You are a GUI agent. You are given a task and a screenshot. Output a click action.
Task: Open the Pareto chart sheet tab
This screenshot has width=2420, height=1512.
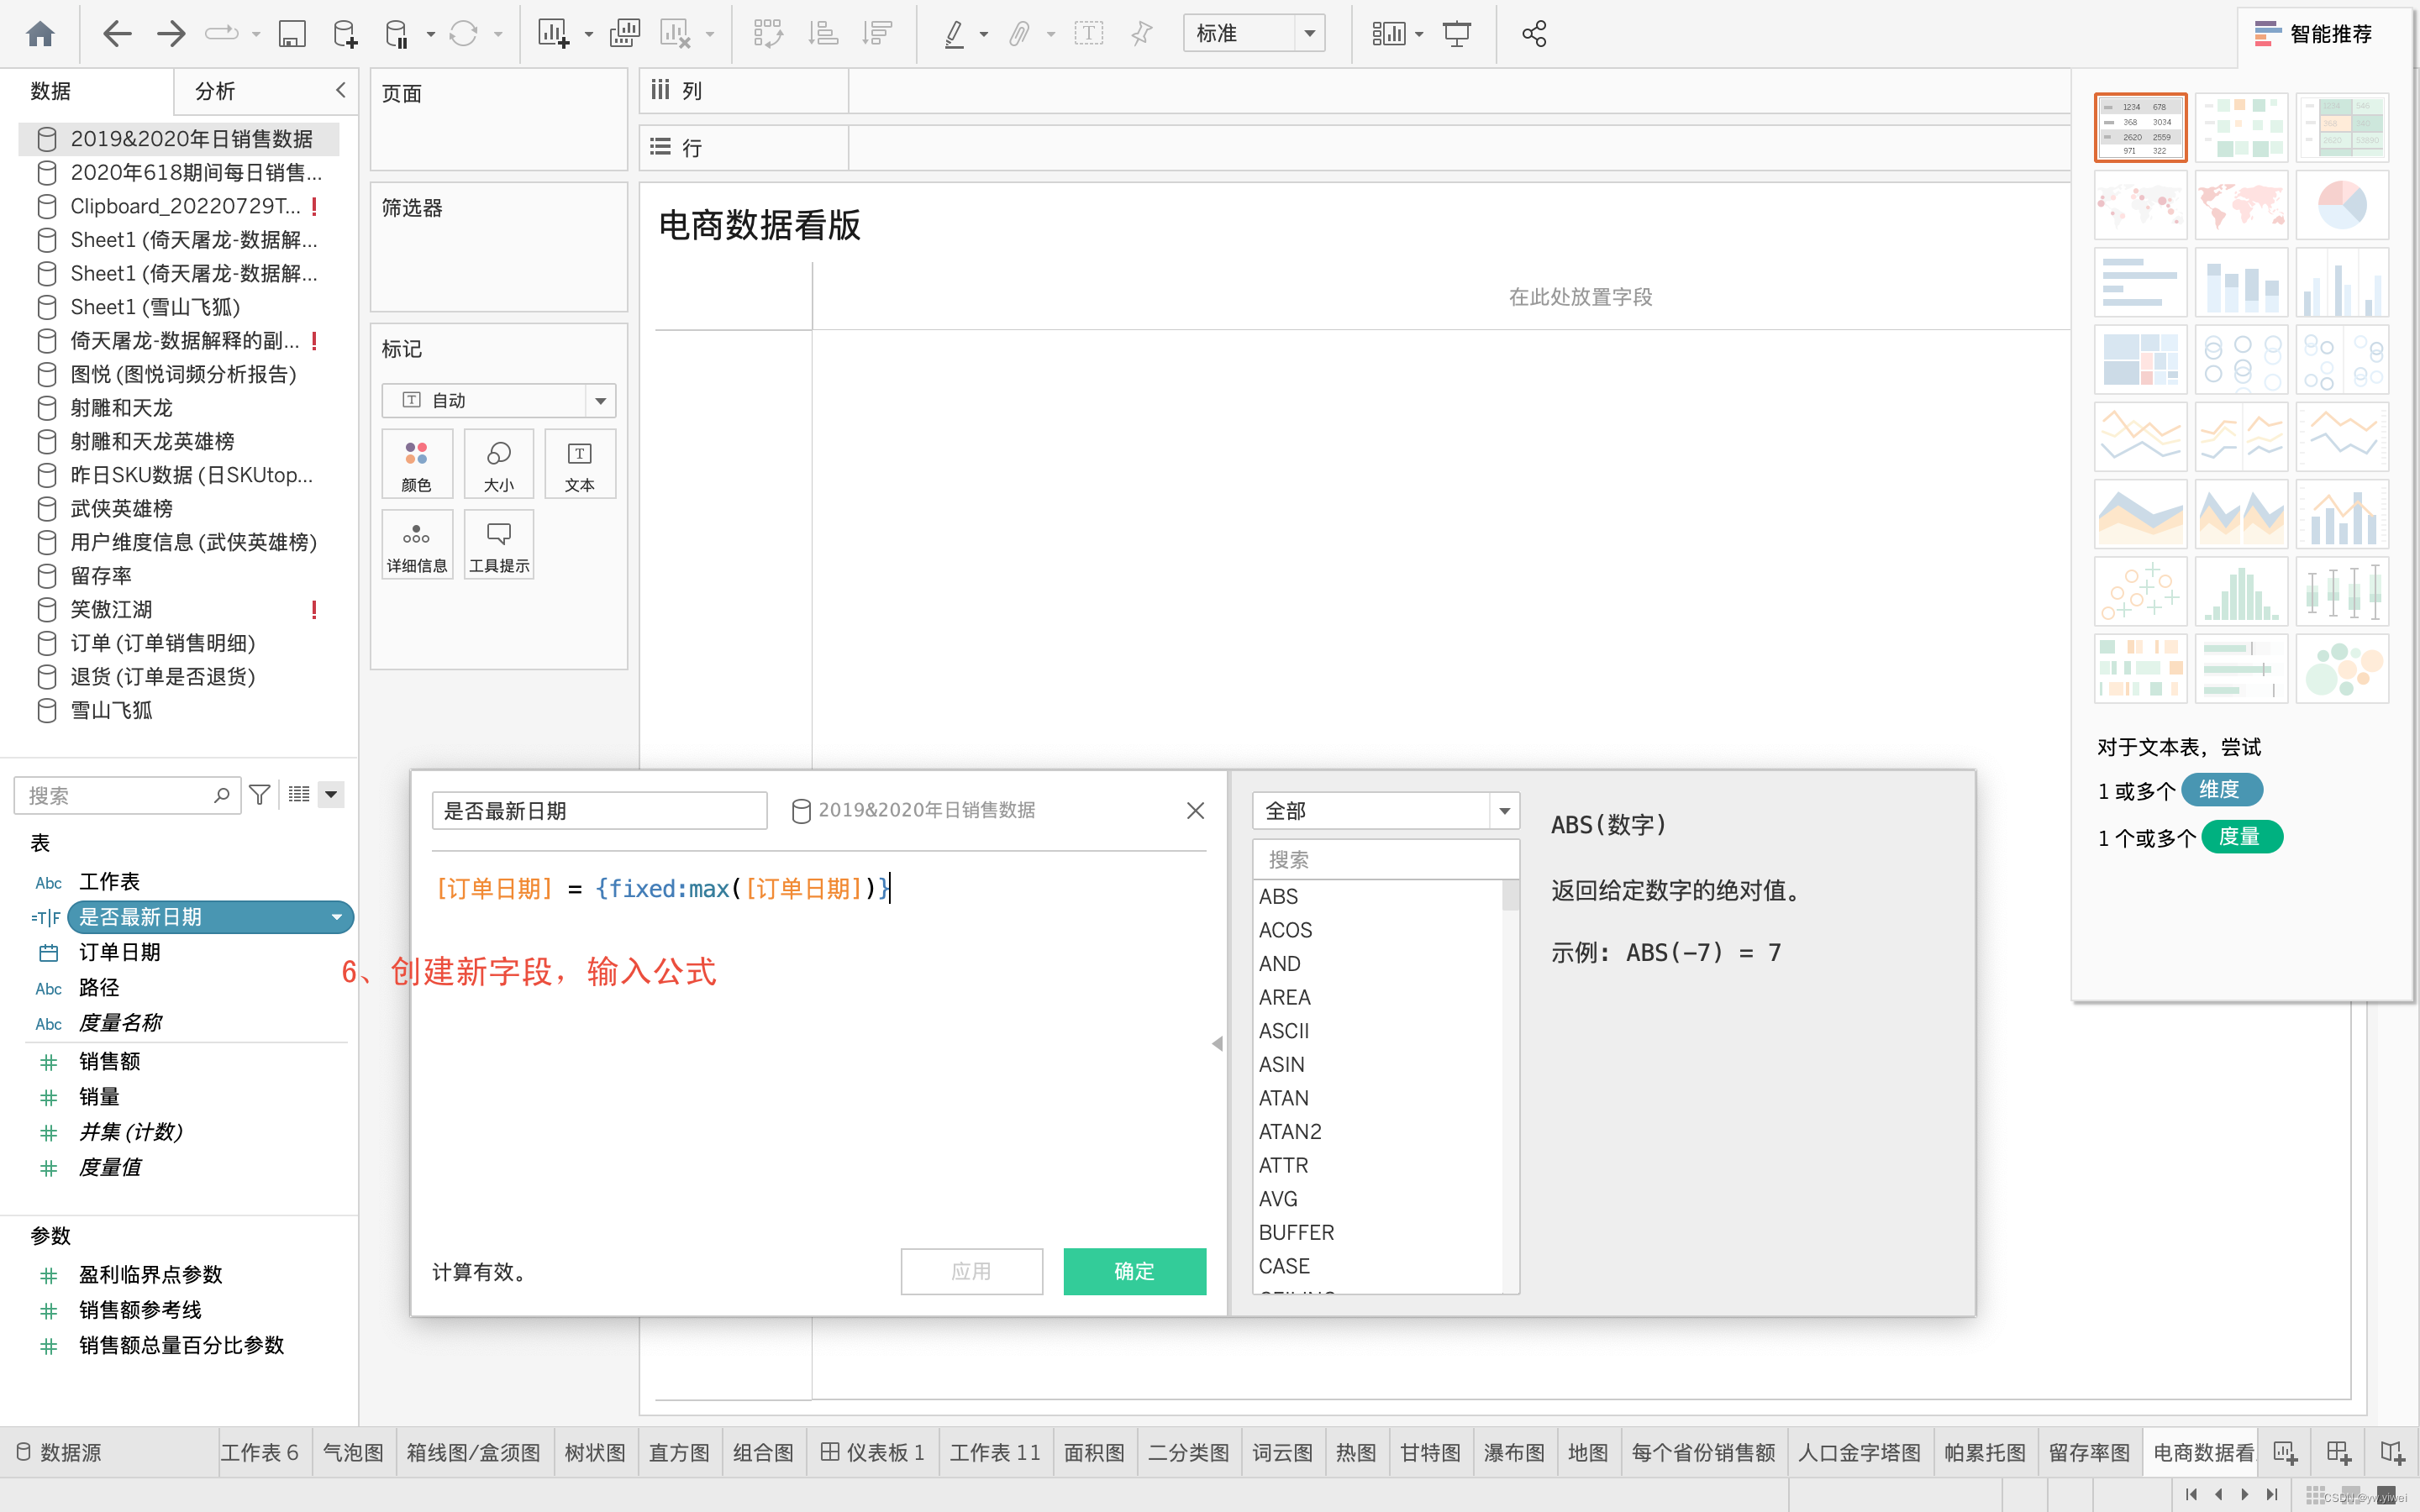coord(1984,1452)
